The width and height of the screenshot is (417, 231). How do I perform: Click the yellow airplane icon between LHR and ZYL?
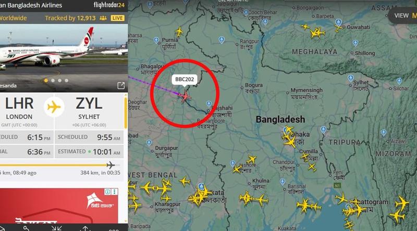54,107
